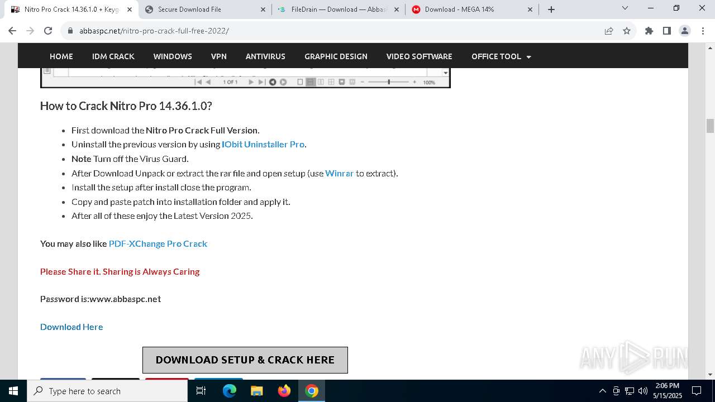Bookmark this tab with the star icon
Viewport: 715px width, 402px height.
point(627,31)
